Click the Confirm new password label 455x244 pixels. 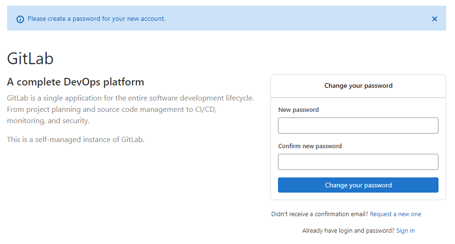pyautogui.click(x=310, y=146)
